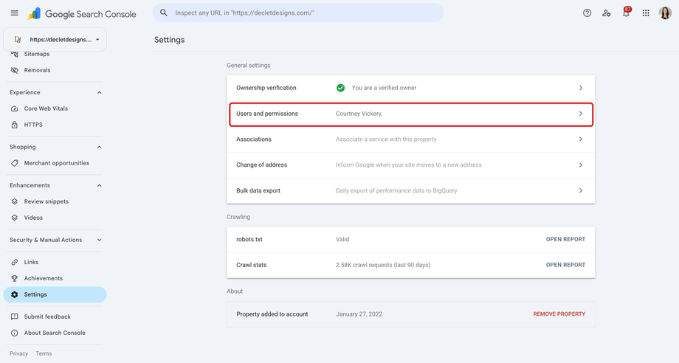Click the 'Valid' robots.txt status
The width and height of the screenshot is (679, 363).
[x=342, y=239]
